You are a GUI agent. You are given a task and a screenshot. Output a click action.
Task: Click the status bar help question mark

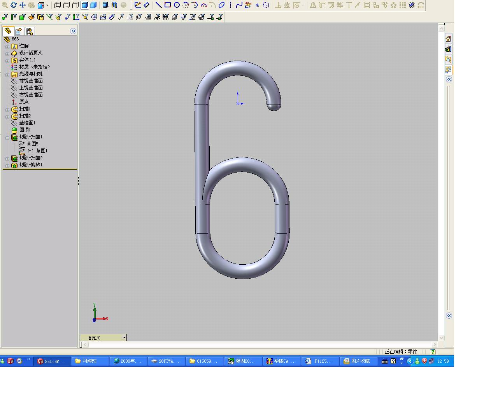tap(433, 351)
